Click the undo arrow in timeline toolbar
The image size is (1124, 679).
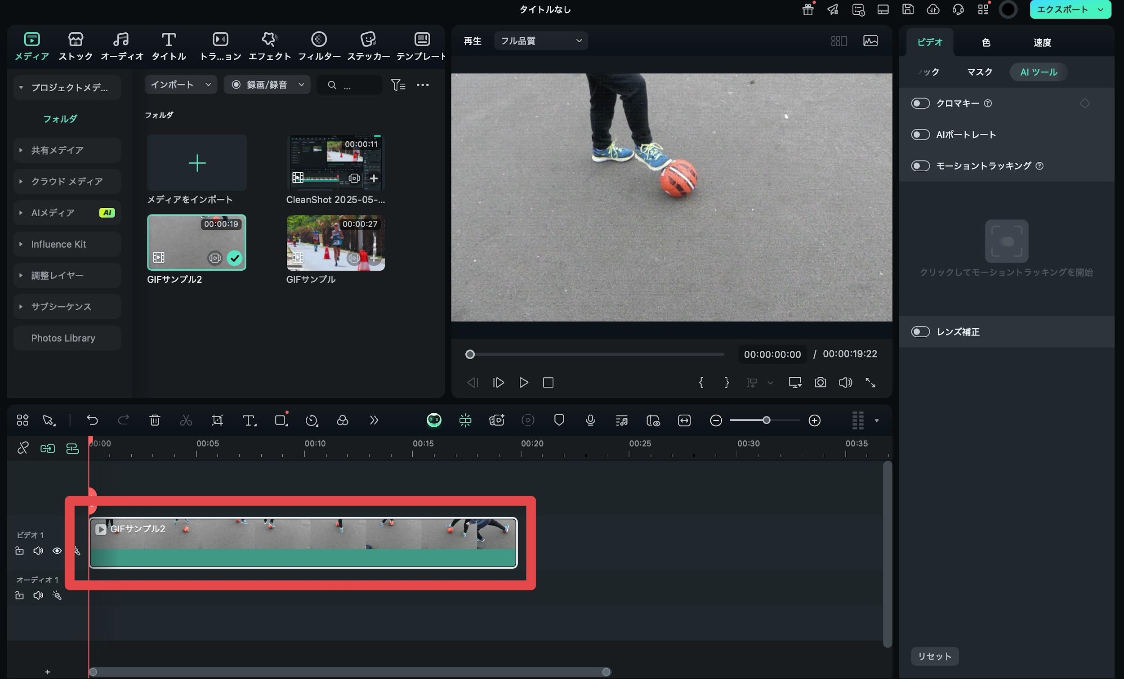[x=92, y=420]
